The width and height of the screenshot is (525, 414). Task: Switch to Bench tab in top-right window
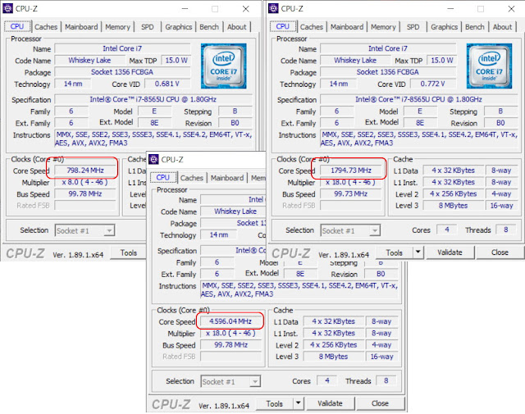point(474,27)
